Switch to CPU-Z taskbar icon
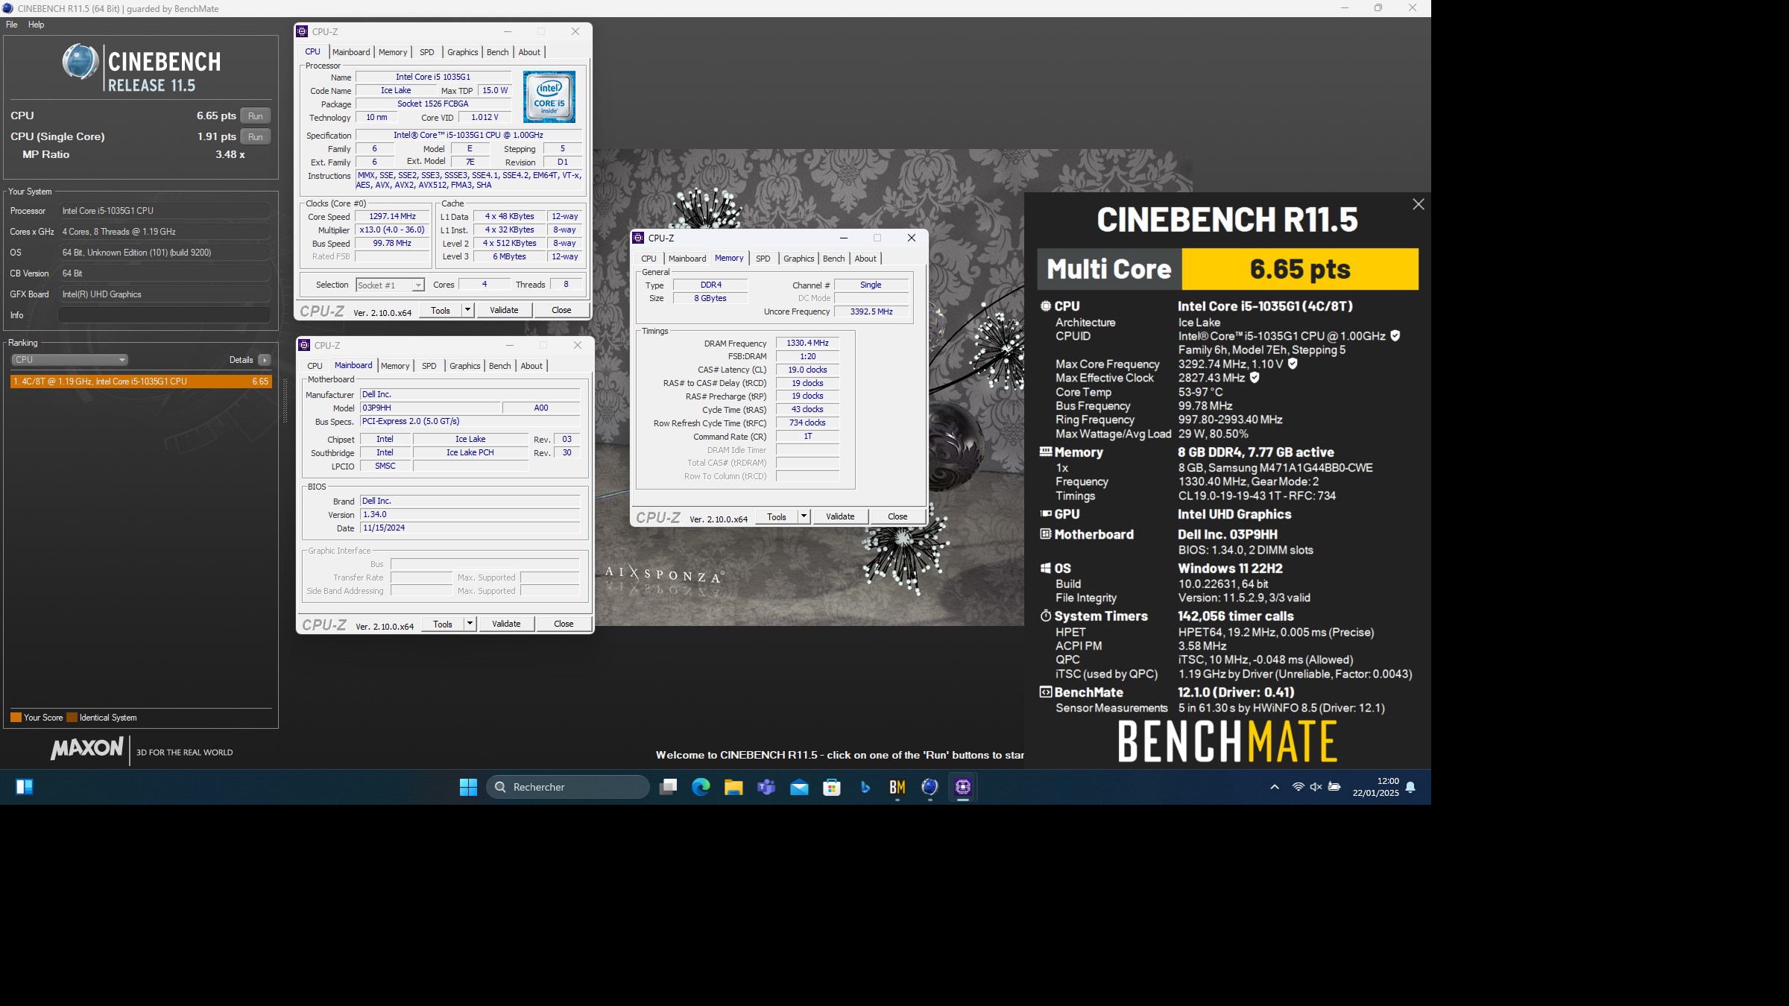Image resolution: width=1789 pixels, height=1006 pixels. pyautogui.click(x=963, y=787)
